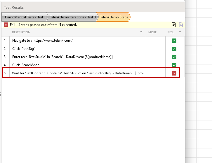Viewport: 212px width, 163px height.
Task: Click the Test Results panel title
Action: click(x=14, y=7)
